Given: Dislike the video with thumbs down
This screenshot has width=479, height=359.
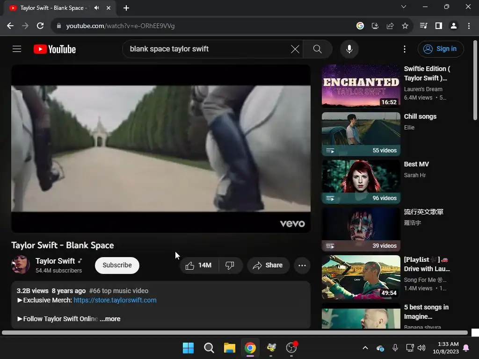Looking at the screenshot, I should (230, 266).
